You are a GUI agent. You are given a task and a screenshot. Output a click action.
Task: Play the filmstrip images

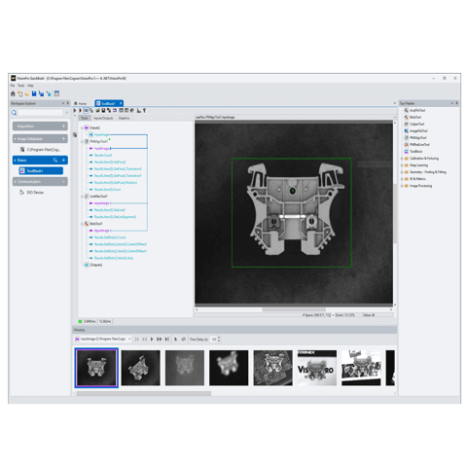(x=152, y=339)
